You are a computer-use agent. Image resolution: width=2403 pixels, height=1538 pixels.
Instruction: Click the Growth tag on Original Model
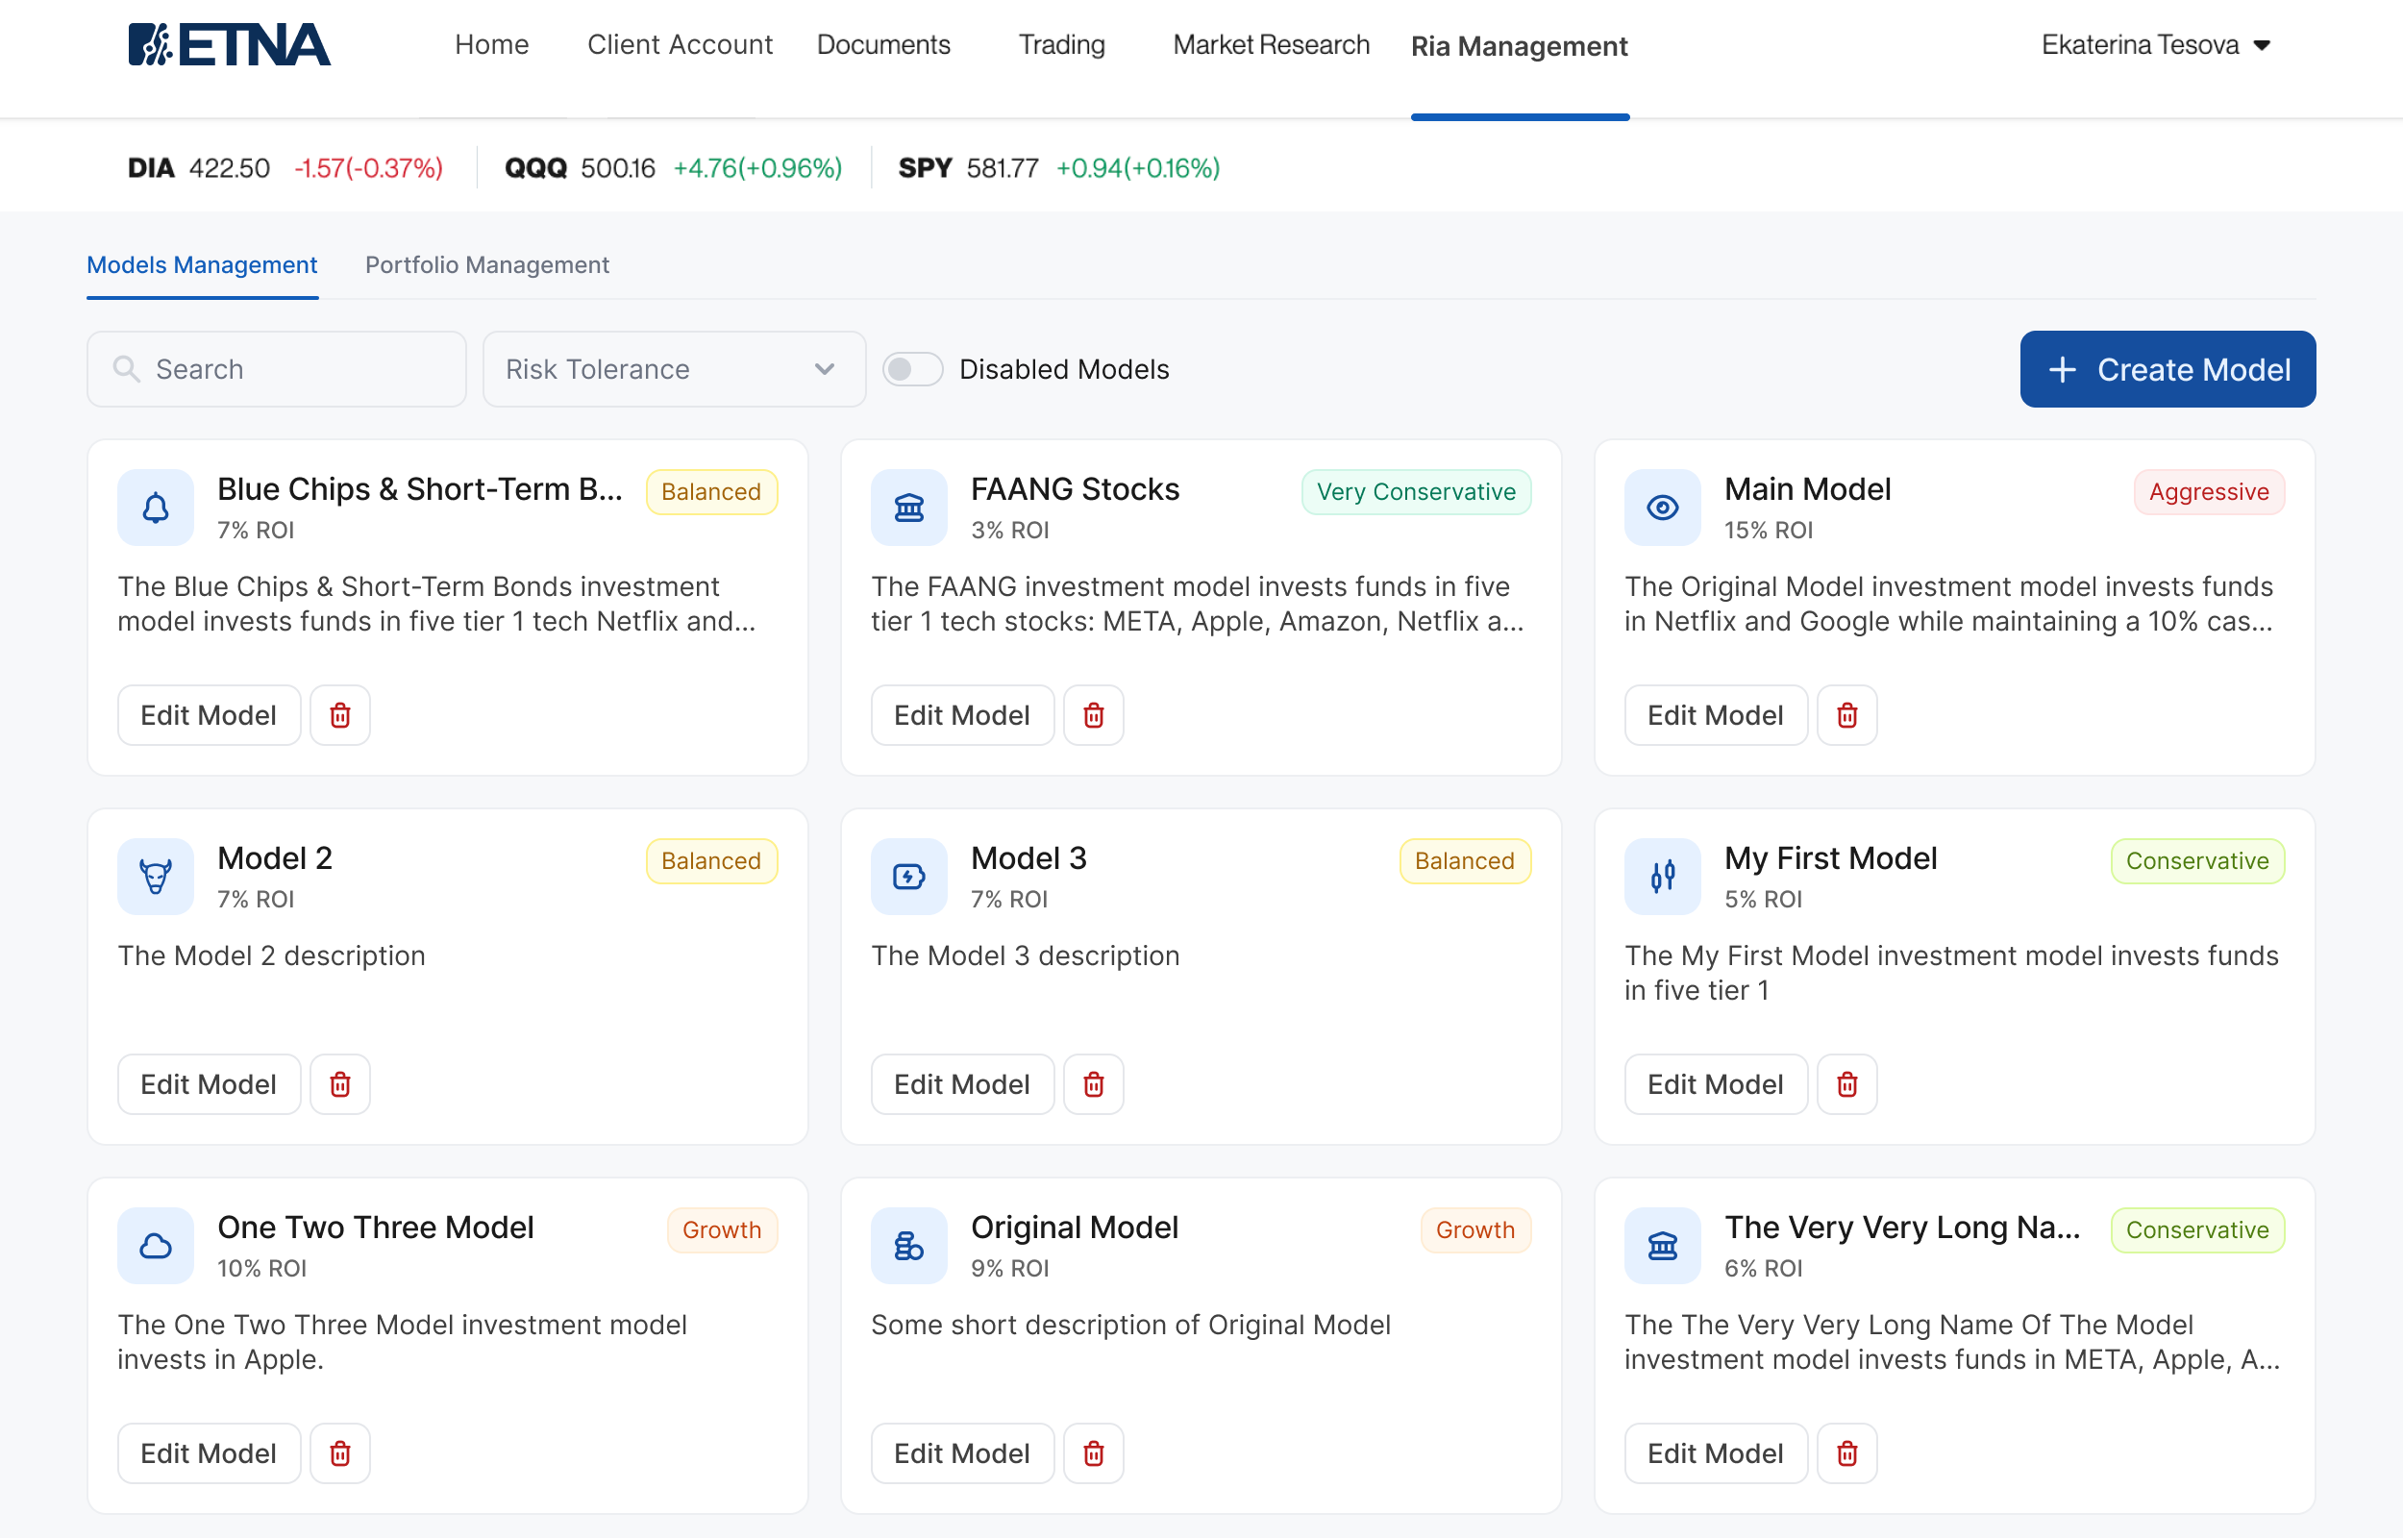click(1475, 1230)
